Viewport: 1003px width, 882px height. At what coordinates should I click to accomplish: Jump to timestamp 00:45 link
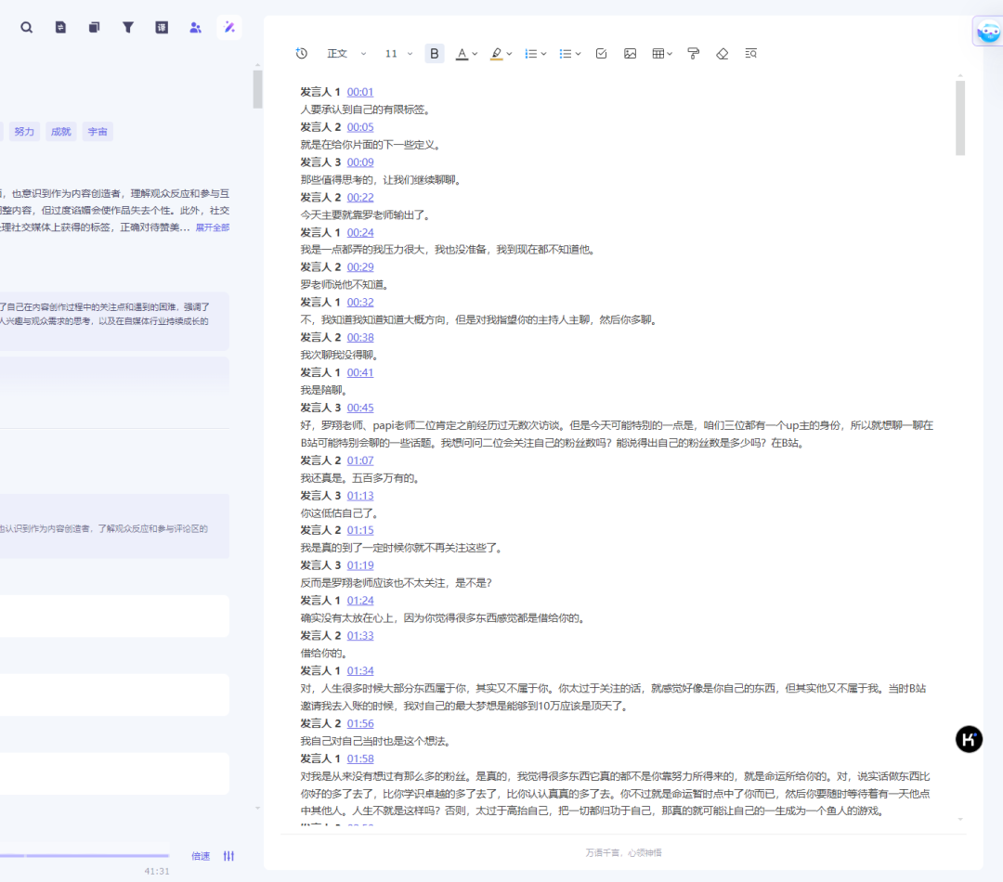[360, 408]
